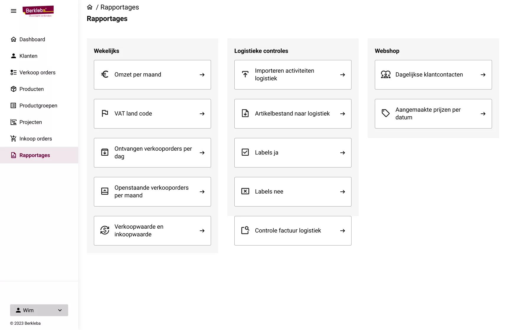
Task: Click the people icon on Dagelijkse klantcontacten
Action: click(x=386, y=74)
